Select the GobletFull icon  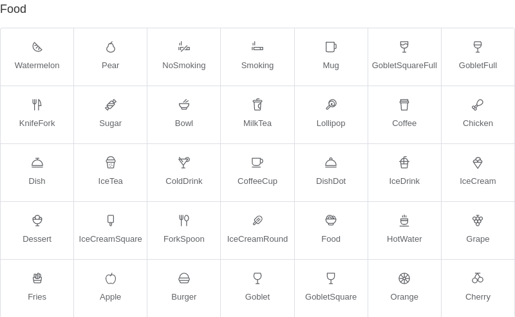pos(478,47)
